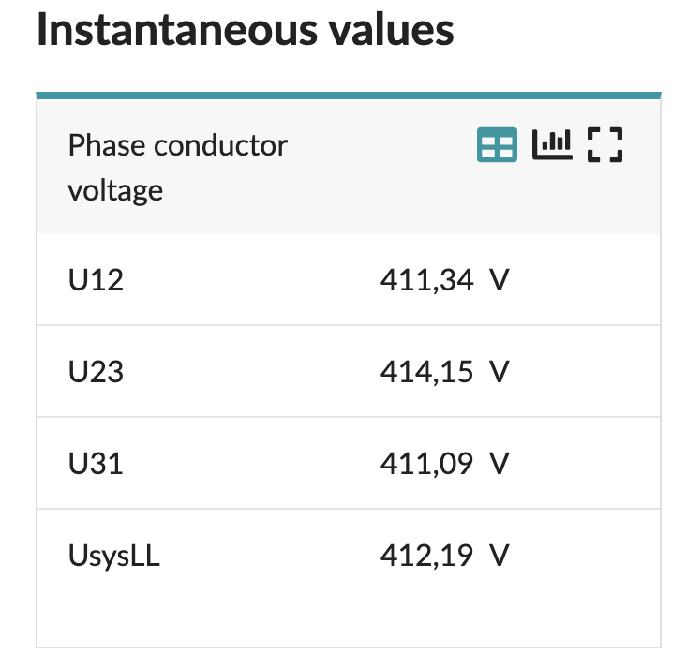Click the UsysLL row label
The height and width of the screenshot is (669, 686).
pyautogui.click(x=114, y=556)
